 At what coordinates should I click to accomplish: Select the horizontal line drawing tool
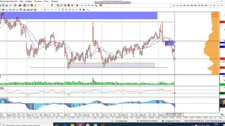tap(49, 10)
